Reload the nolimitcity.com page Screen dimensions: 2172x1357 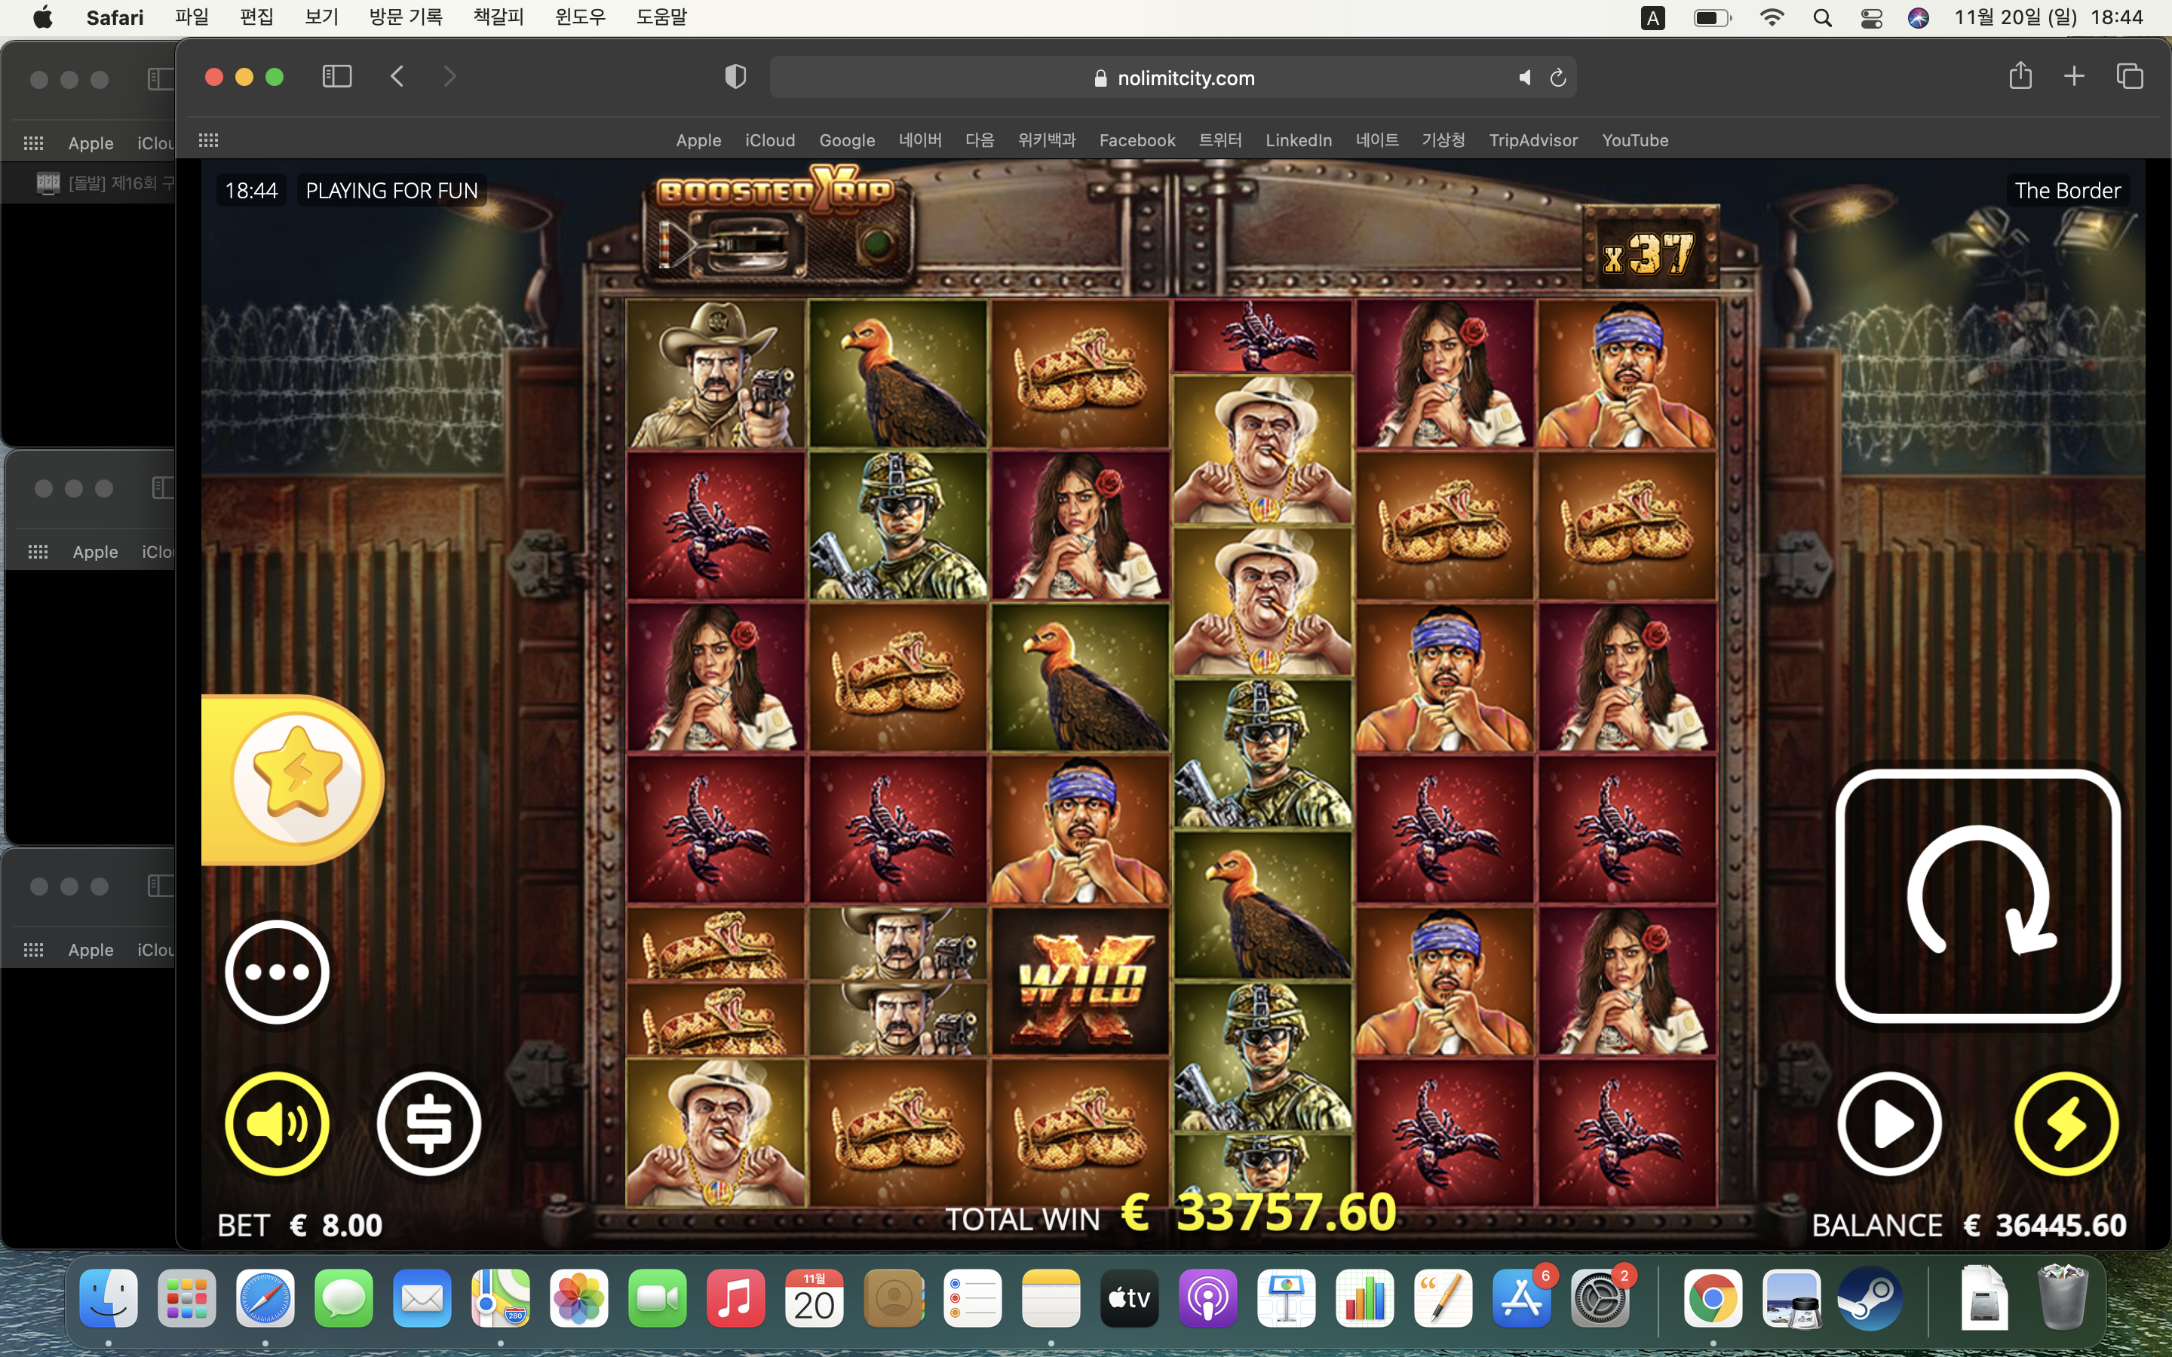point(1558,78)
